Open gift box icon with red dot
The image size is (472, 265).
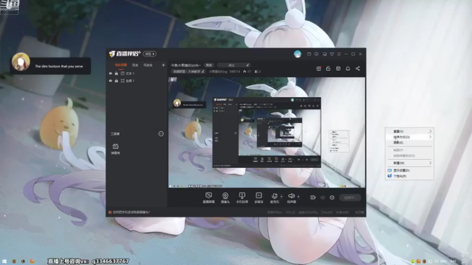coord(319,68)
